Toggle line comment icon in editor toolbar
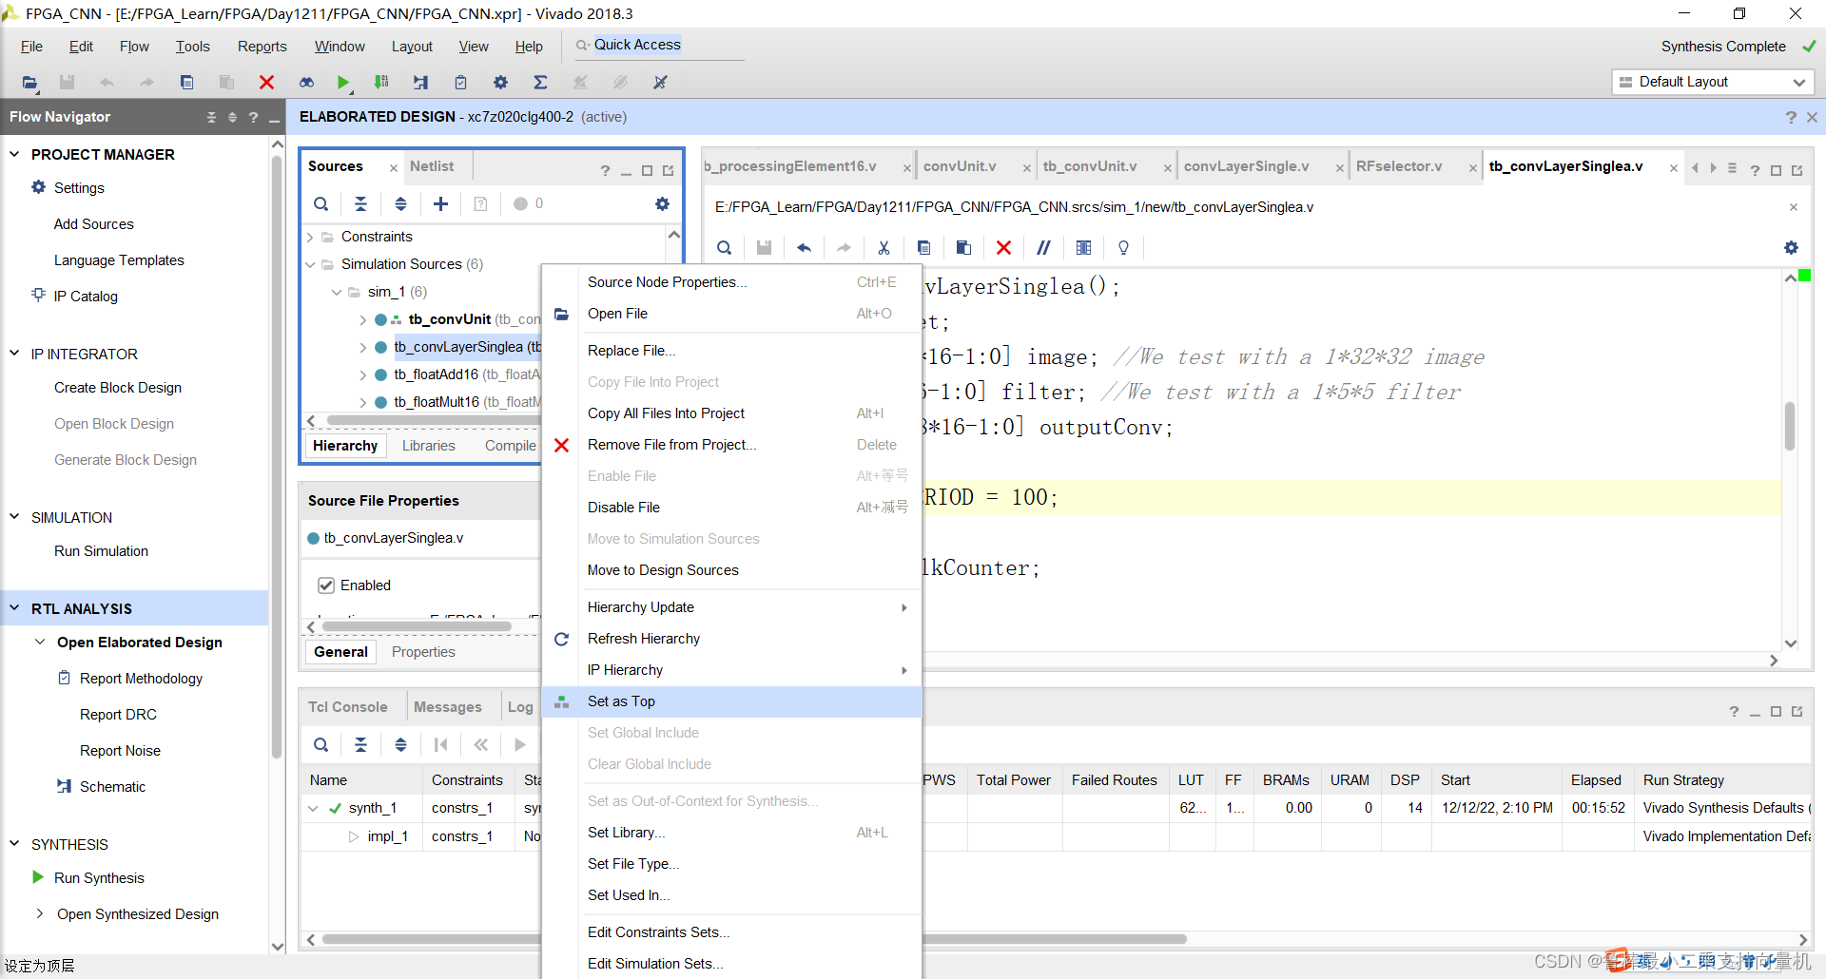The width and height of the screenshot is (1826, 979). pos(1043,247)
